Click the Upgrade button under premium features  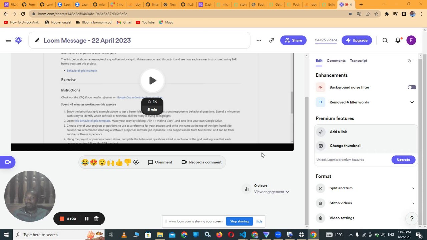pos(403,160)
